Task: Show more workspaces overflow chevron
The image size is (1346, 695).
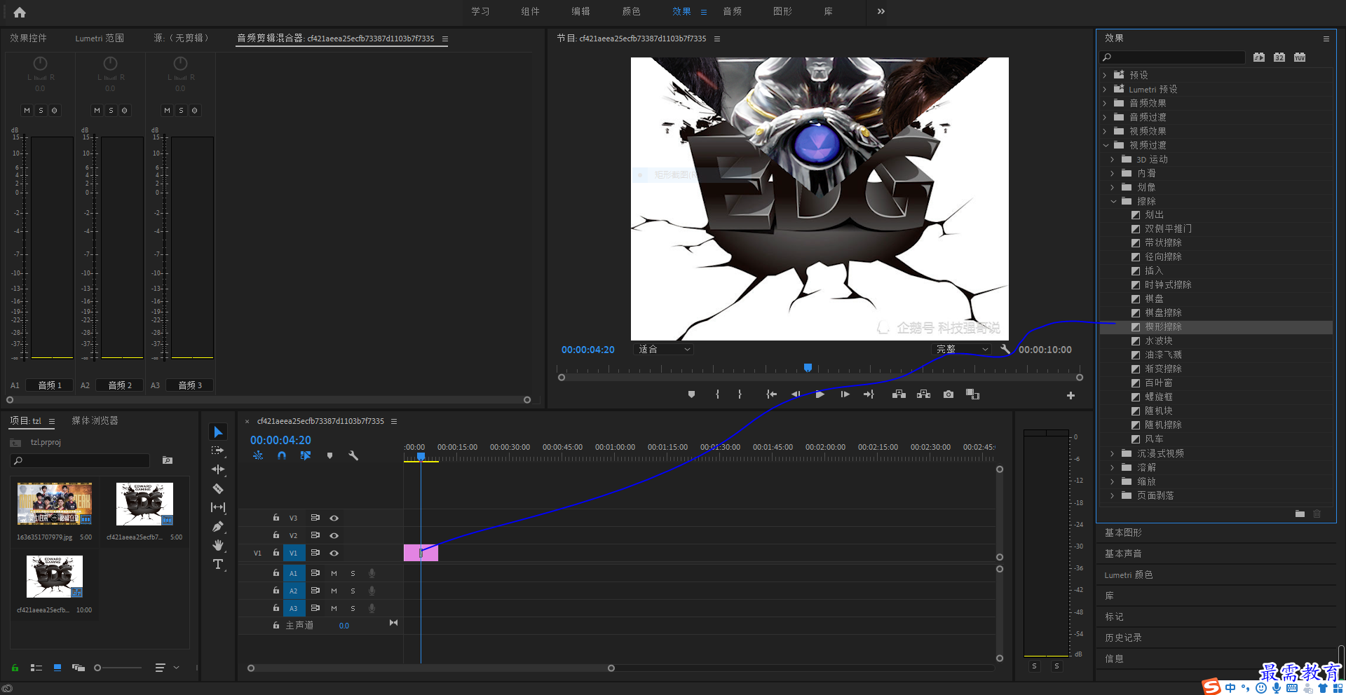Action: click(881, 11)
